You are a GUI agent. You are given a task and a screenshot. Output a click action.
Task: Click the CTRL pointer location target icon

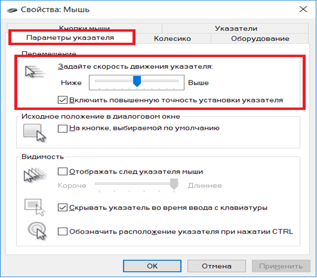tap(37, 231)
